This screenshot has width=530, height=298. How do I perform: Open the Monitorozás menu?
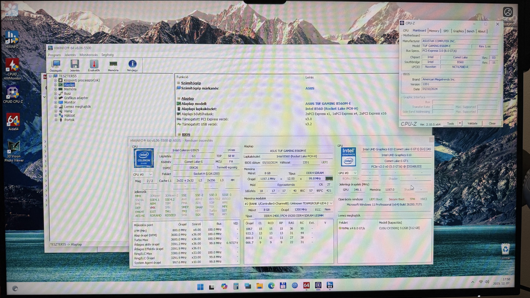coord(88,55)
